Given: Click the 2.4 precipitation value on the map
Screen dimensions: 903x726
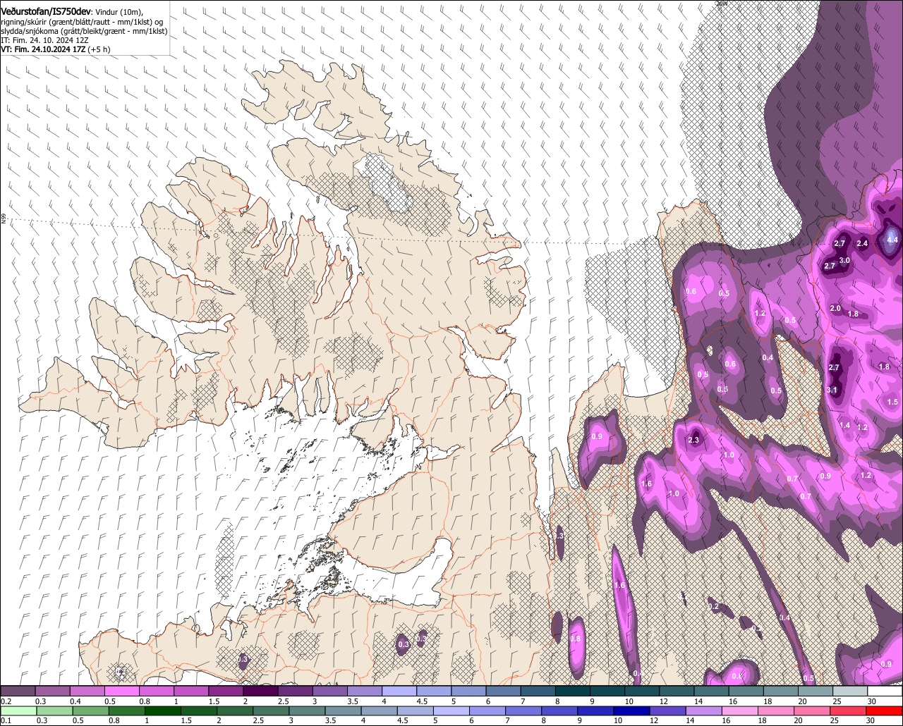Looking at the screenshot, I should pyautogui.click(x=862, y=244).
